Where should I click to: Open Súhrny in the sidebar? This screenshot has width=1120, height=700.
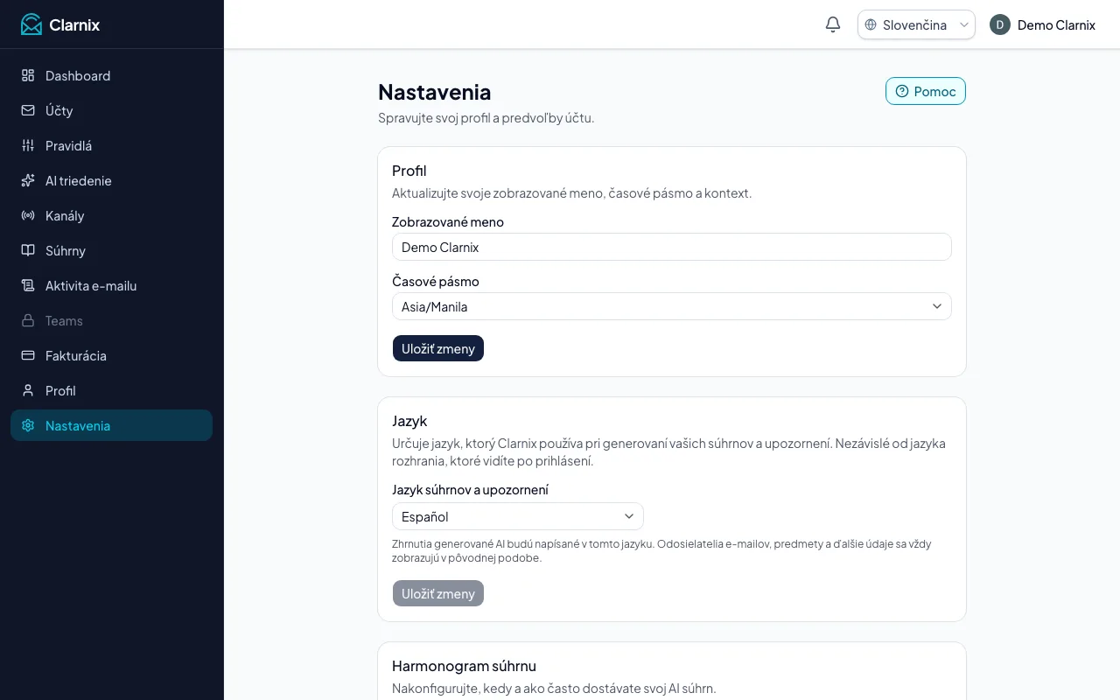[x=111, y=250]
